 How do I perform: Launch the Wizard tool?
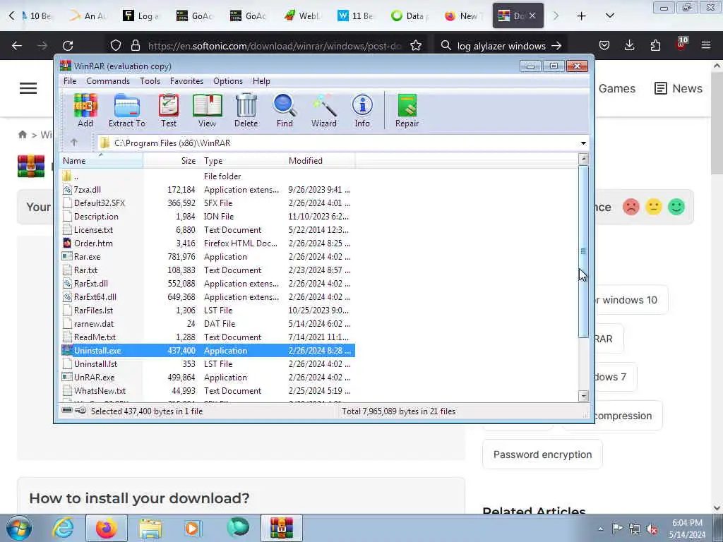coord(323,111)
